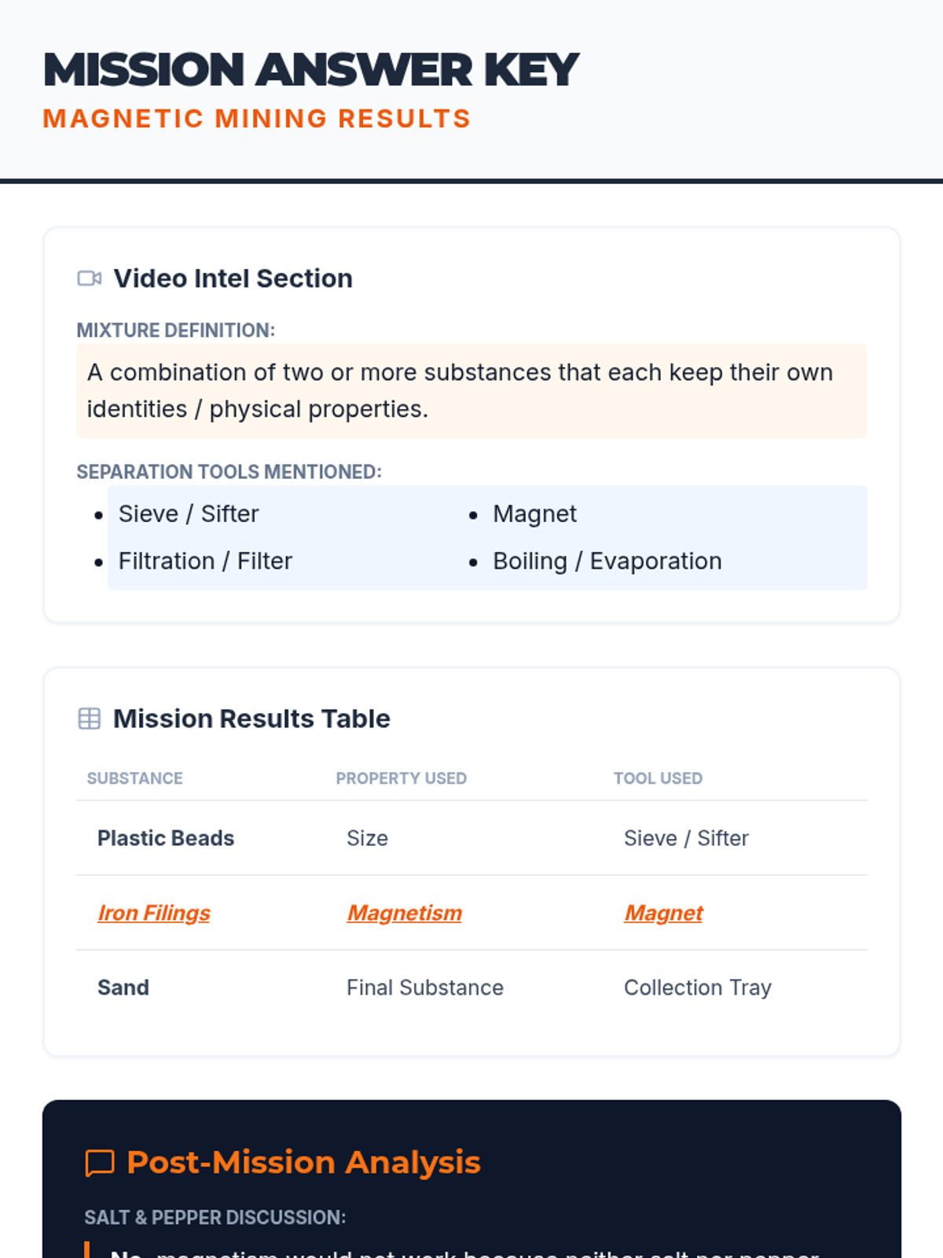Click the mixture definition text box
Viewport: 943px width, 1258px height.
(472, 391)
